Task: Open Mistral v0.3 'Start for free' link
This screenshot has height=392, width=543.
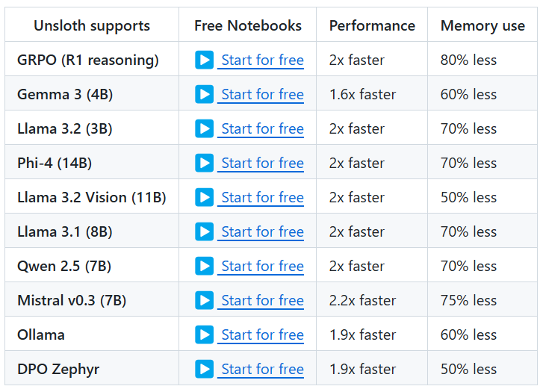Action: 262,301
